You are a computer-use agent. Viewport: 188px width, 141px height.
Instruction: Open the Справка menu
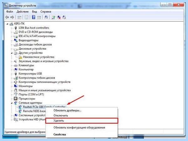tap(46, 12)
